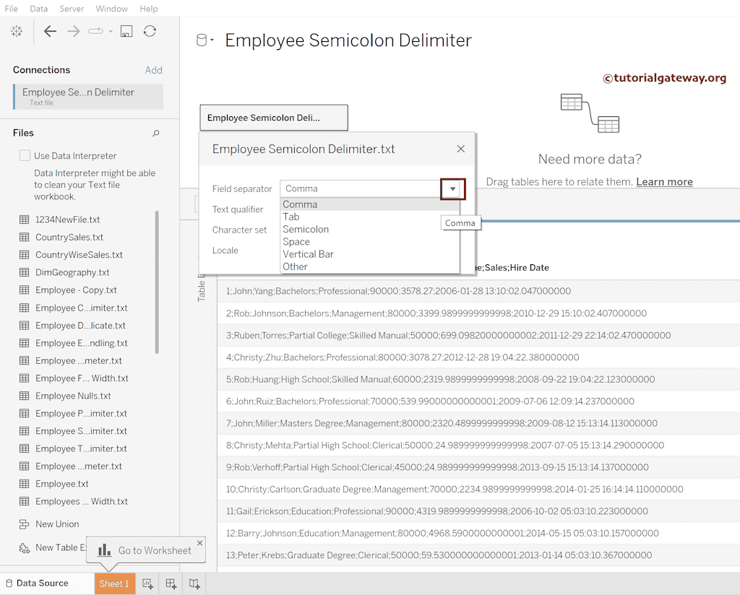The image size is (740, 595).
Task: Enable the Use Data Interpreter checkbox
Action: (25, 155)
